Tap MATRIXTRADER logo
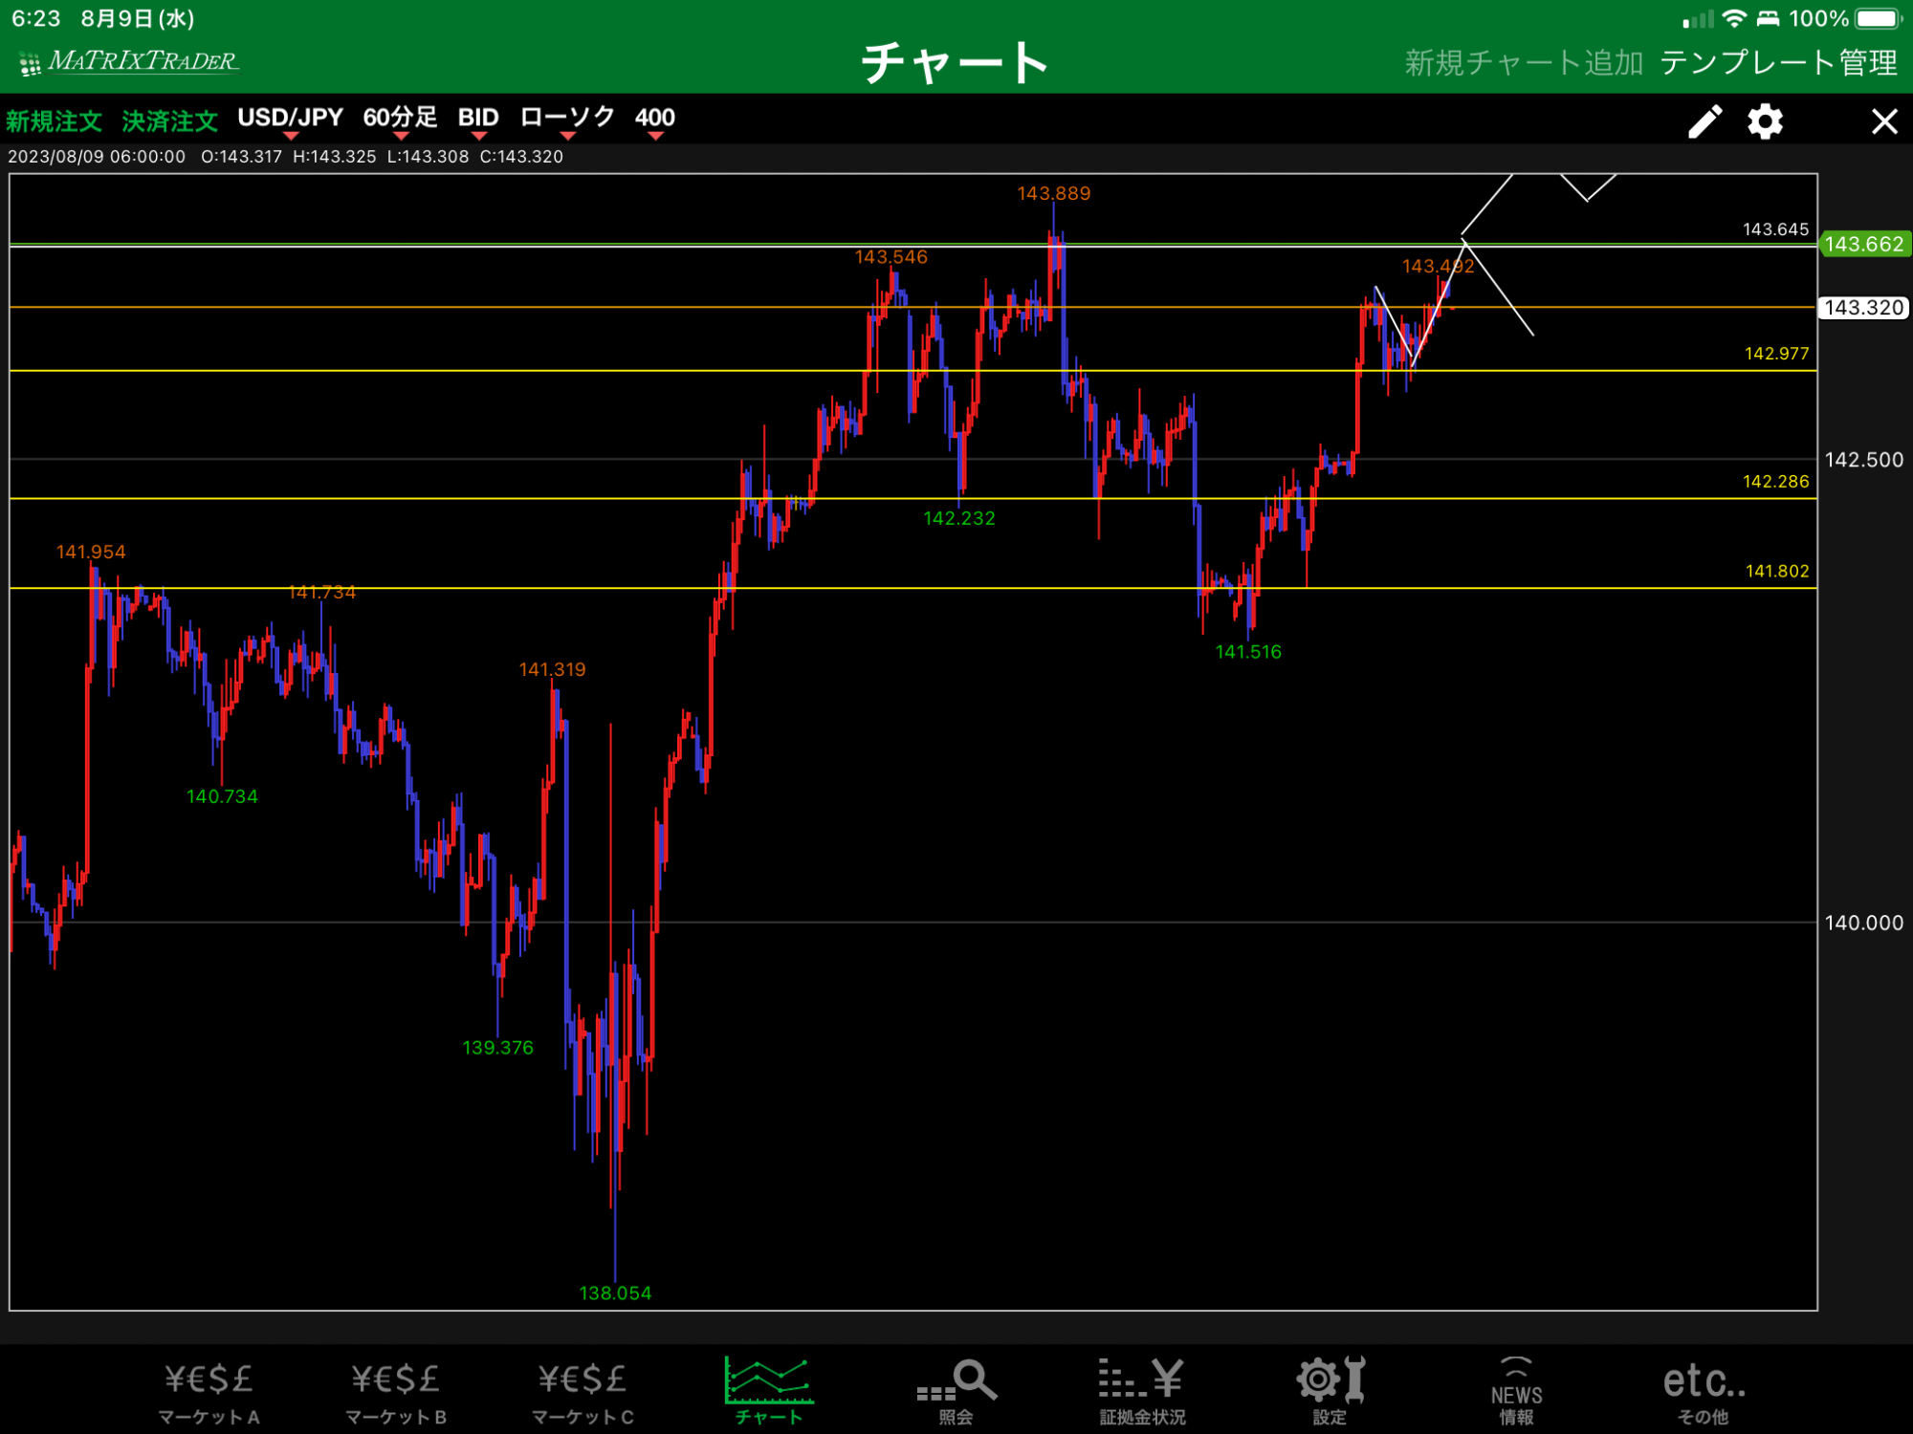The image size is (1913, 1434). (129, 62)
